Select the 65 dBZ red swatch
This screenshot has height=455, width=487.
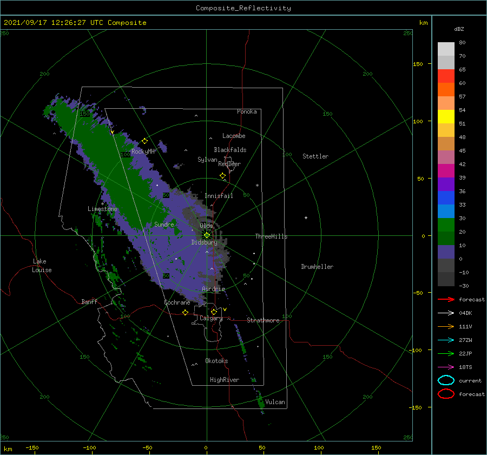[x=446, y=76]
